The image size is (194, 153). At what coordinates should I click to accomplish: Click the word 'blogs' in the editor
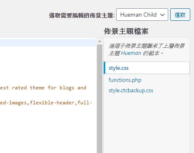[x=67, y=88]
